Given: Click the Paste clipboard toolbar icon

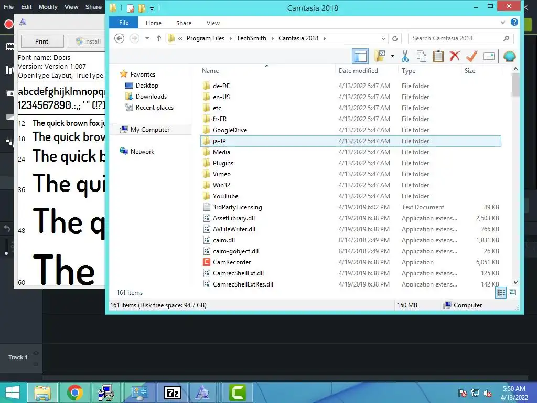Looking at the screenshot, I should tap(438, 56).
